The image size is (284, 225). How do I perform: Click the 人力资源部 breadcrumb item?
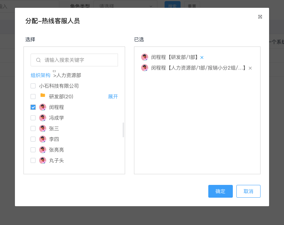tap(69, 75)
